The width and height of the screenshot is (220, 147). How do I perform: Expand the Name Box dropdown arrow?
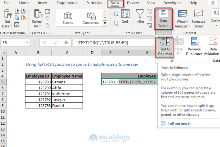coord(27,42)
